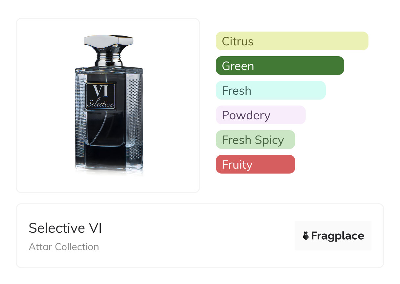The width and height of the screenshot is (400, 284).
Task: Click the Fragplace wordmark text
Action: (338, 236)
